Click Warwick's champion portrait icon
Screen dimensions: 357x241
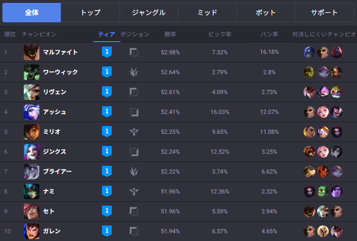click(x=32, y=72)
